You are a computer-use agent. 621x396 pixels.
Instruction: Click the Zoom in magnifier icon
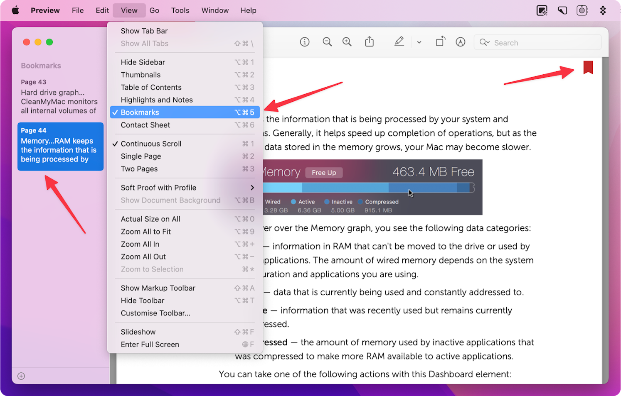[347, 42]
